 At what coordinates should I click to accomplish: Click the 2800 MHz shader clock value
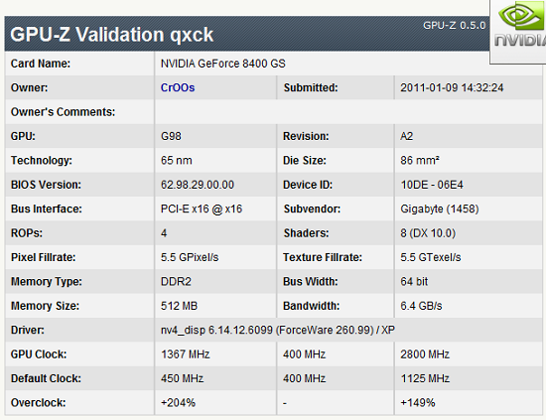point(425,354)
